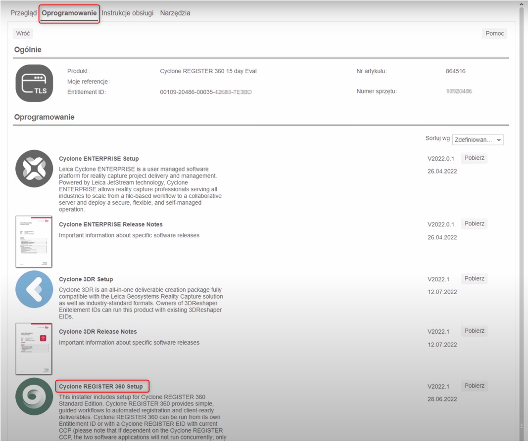Switch to the Narzędzia tab
Screen dimensions: 528x443
tap(175, 13)
